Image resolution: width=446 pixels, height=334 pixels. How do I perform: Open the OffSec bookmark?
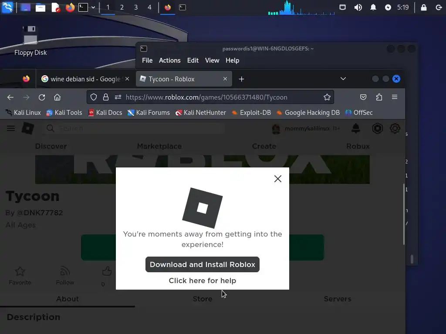359,113
